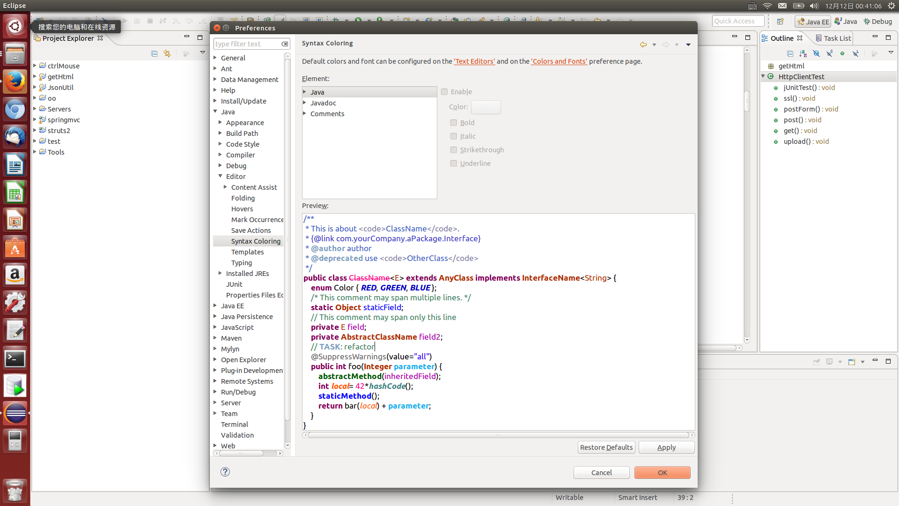Screen dimensions: 899x506
Task: Go back in Preferences page history
Action: pyautogui.click(x=643, y=45)
